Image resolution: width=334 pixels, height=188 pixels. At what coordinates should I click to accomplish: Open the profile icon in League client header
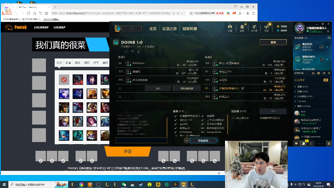(x=230, y=28)
